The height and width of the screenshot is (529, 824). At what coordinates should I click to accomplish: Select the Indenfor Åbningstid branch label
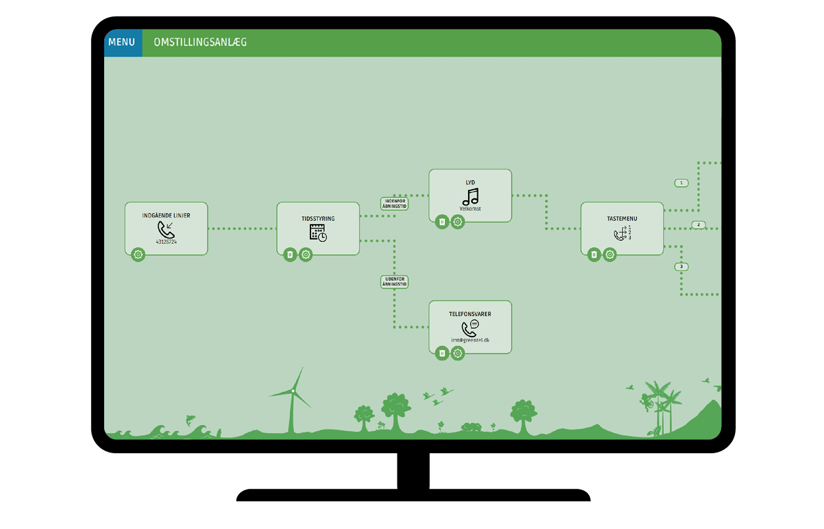coord(395,204)
